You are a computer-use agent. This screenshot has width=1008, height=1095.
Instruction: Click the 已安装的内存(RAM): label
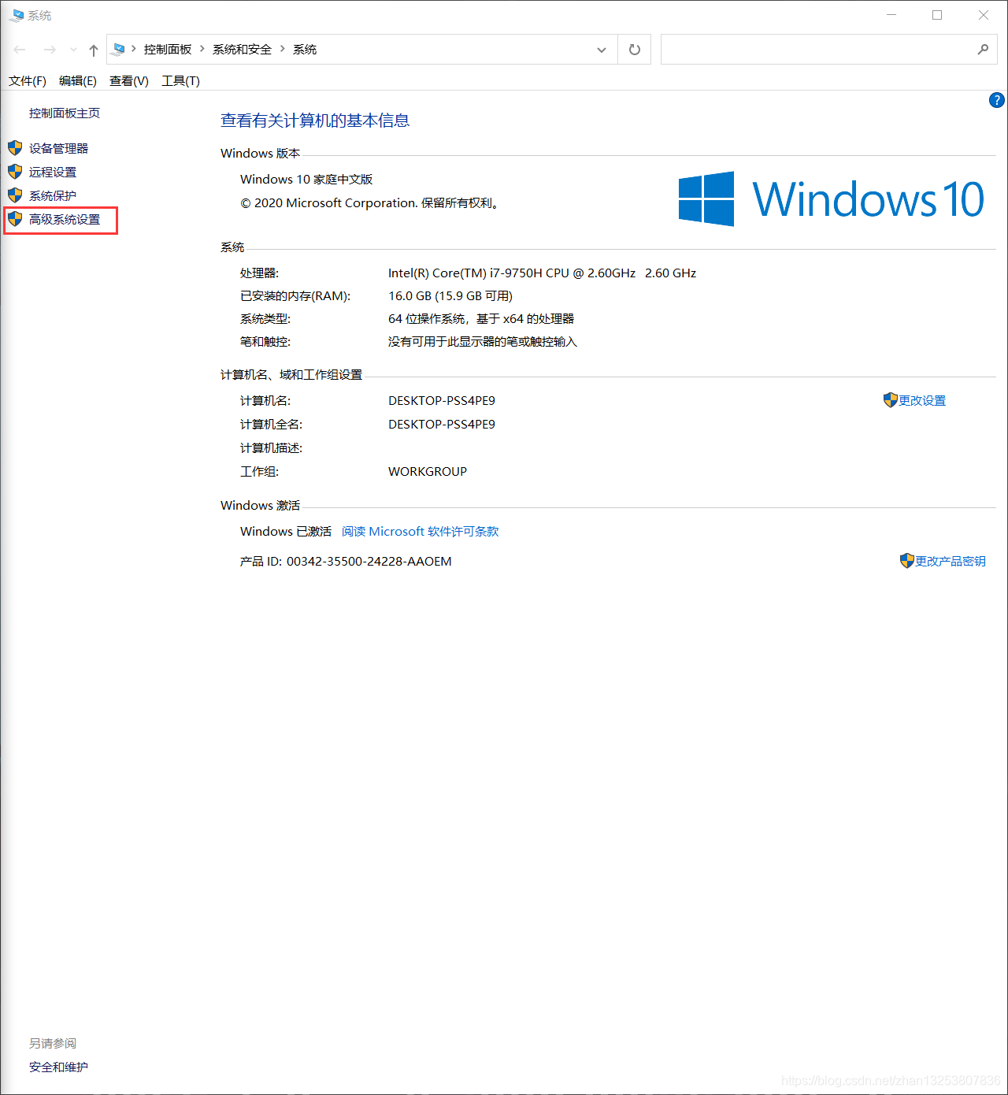click(x=295, y=295)
